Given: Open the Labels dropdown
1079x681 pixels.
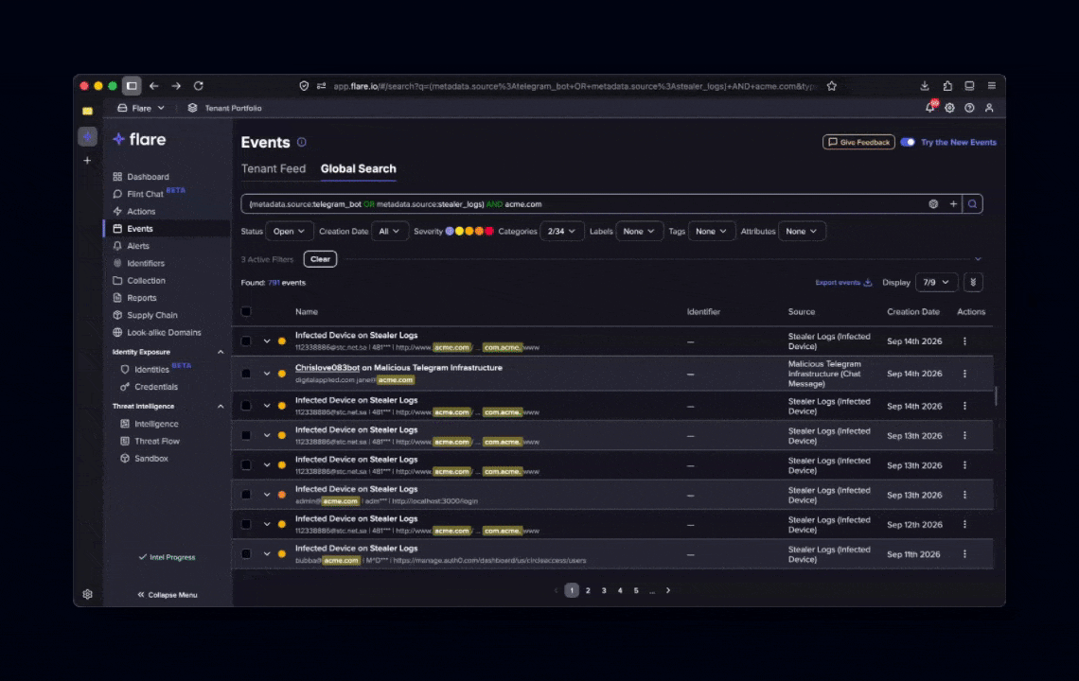Looking at the screenshot, I should tap(639, 231).
